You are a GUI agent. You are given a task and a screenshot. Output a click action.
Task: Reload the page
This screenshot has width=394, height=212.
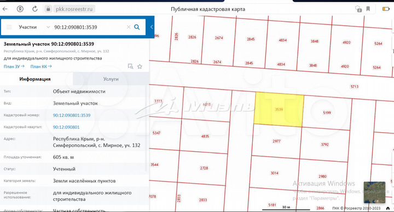[35, 9]
